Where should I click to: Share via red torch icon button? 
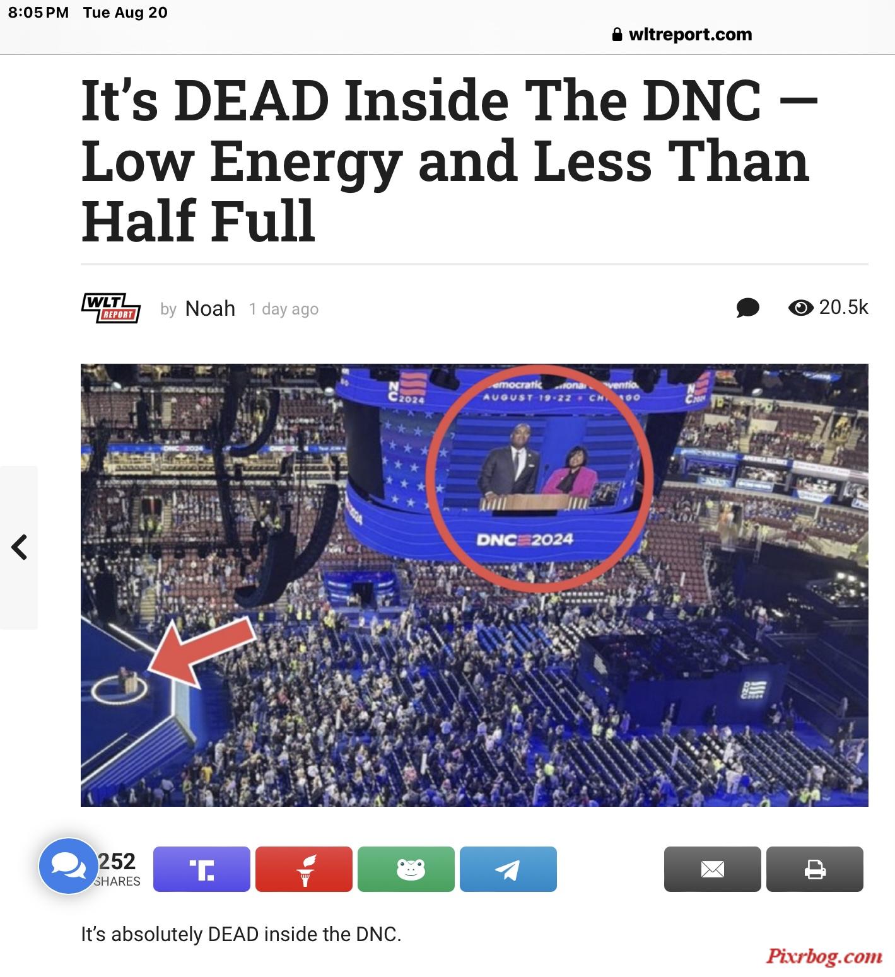click(304, 869)
